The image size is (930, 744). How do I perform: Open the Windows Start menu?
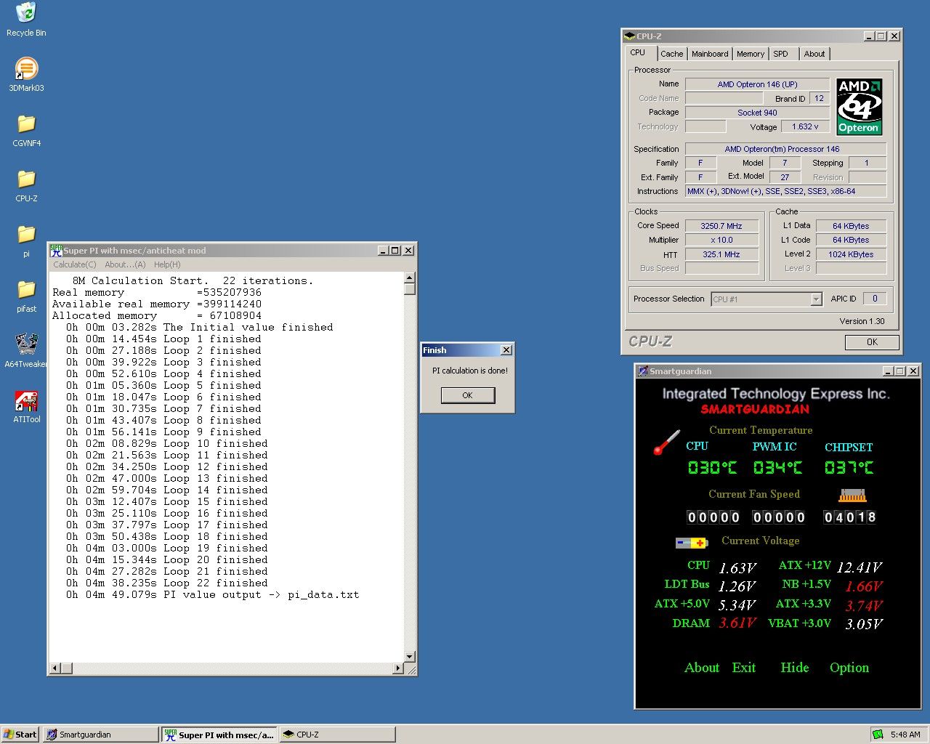pyautogui.click(x=20, y=735)
